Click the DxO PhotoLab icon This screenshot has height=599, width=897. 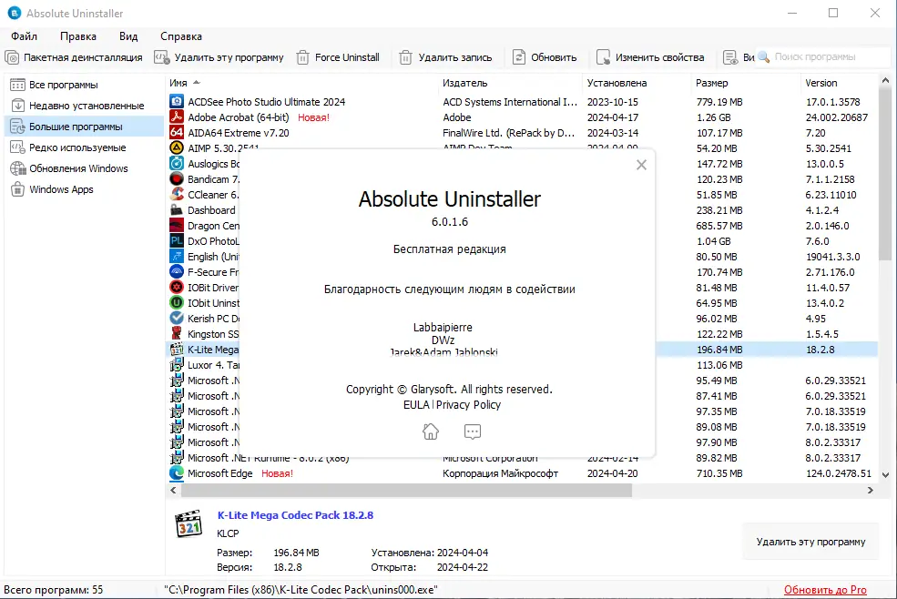177,241
